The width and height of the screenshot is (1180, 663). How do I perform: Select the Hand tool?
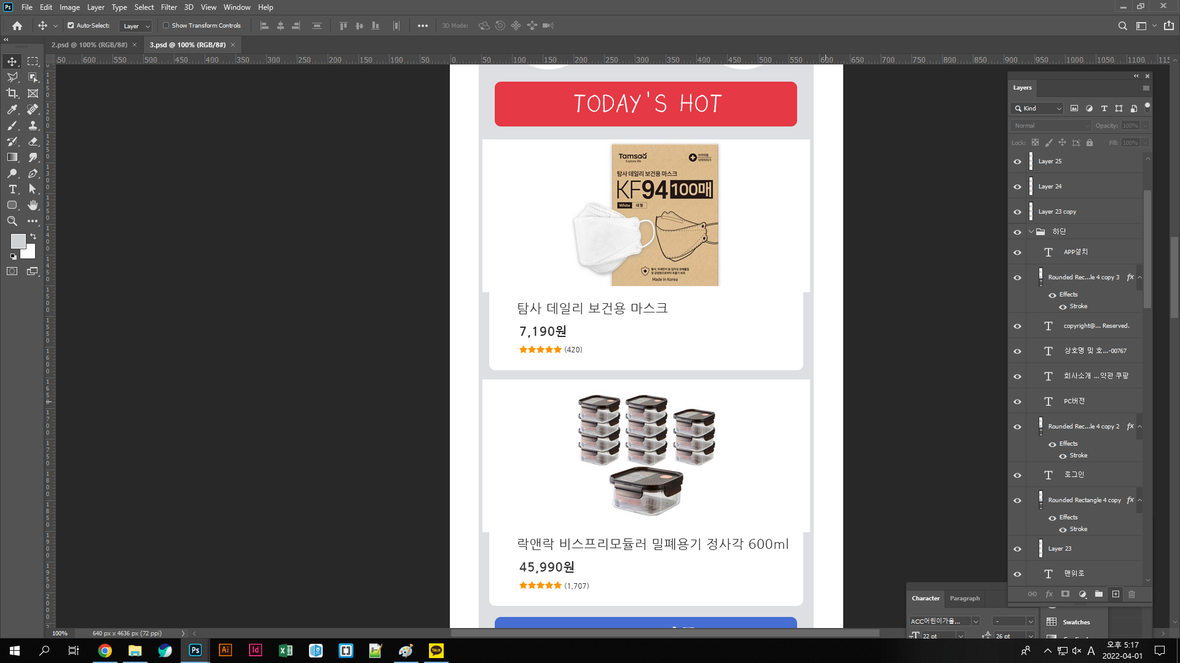pyautogui.click(x=33, y=205)
